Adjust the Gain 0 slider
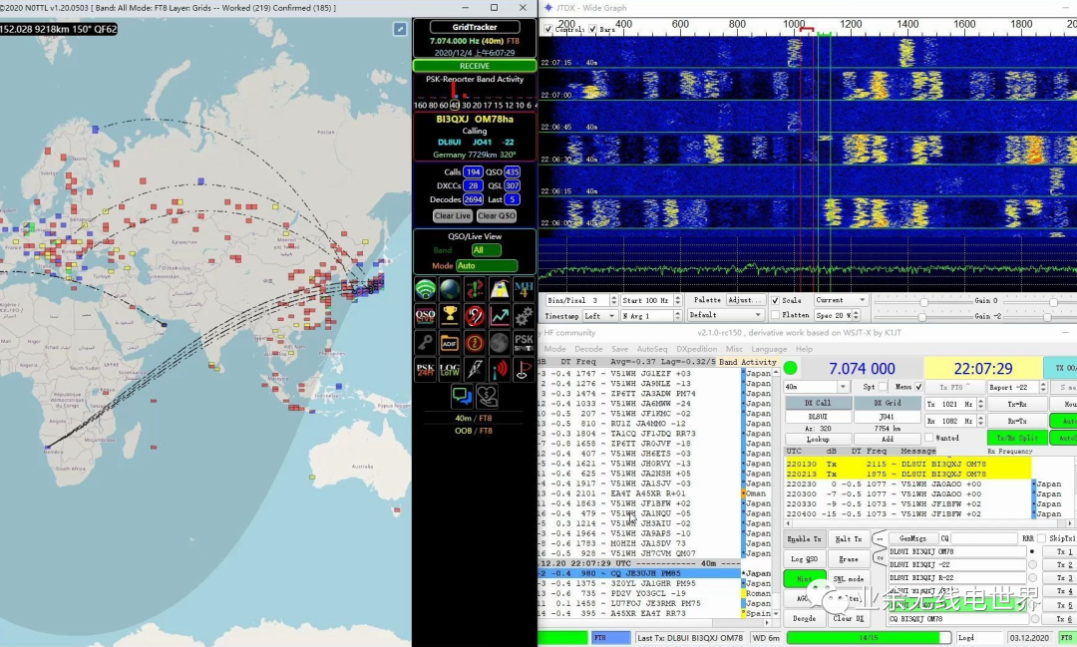1077x647 pixels. (924, 302)
